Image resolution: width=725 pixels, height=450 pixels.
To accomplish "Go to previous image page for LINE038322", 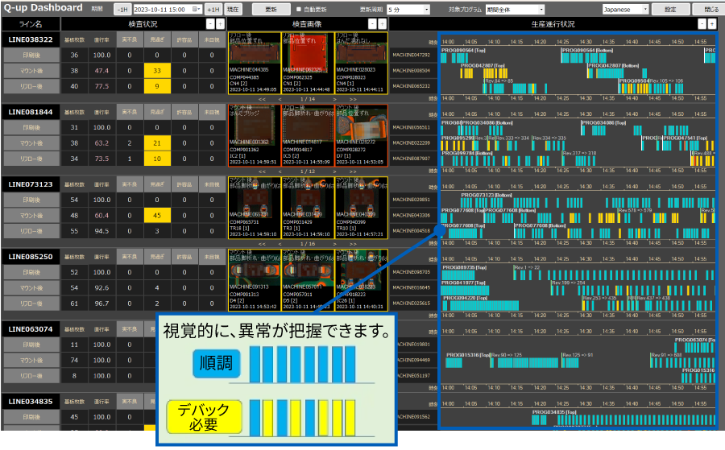I will click(280, 99).
